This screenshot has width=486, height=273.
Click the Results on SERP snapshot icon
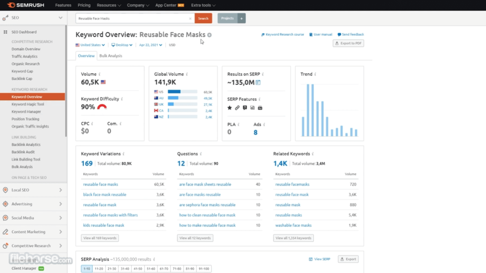click(258, 82)
